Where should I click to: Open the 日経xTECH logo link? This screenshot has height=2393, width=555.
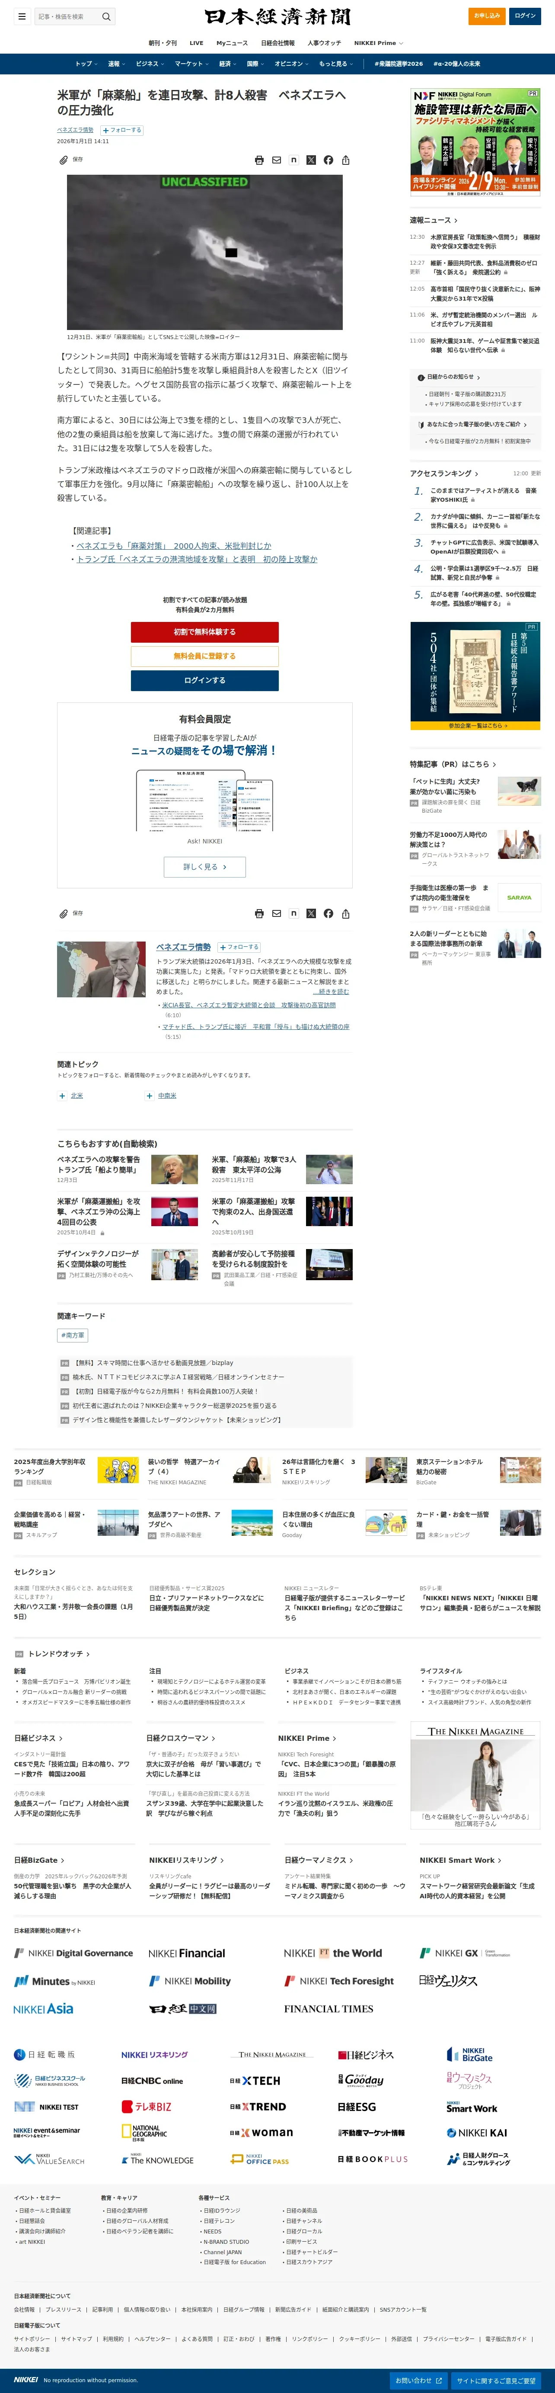point(255,2081)
